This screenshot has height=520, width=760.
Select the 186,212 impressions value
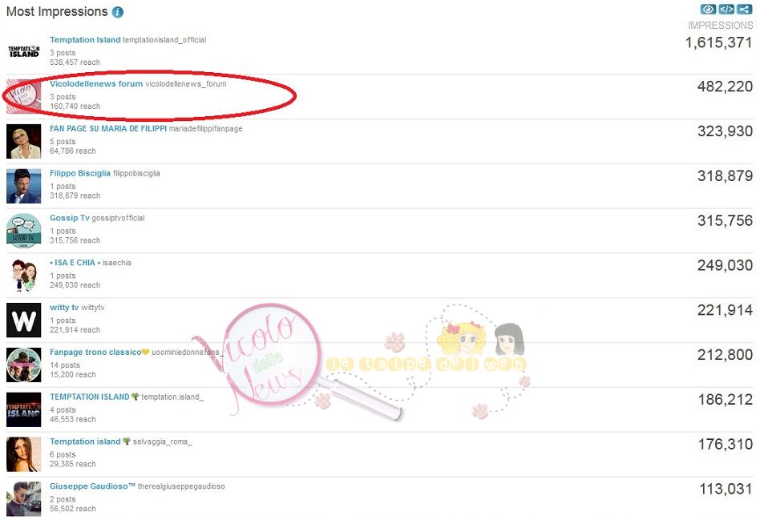click(x=725, y=400)
